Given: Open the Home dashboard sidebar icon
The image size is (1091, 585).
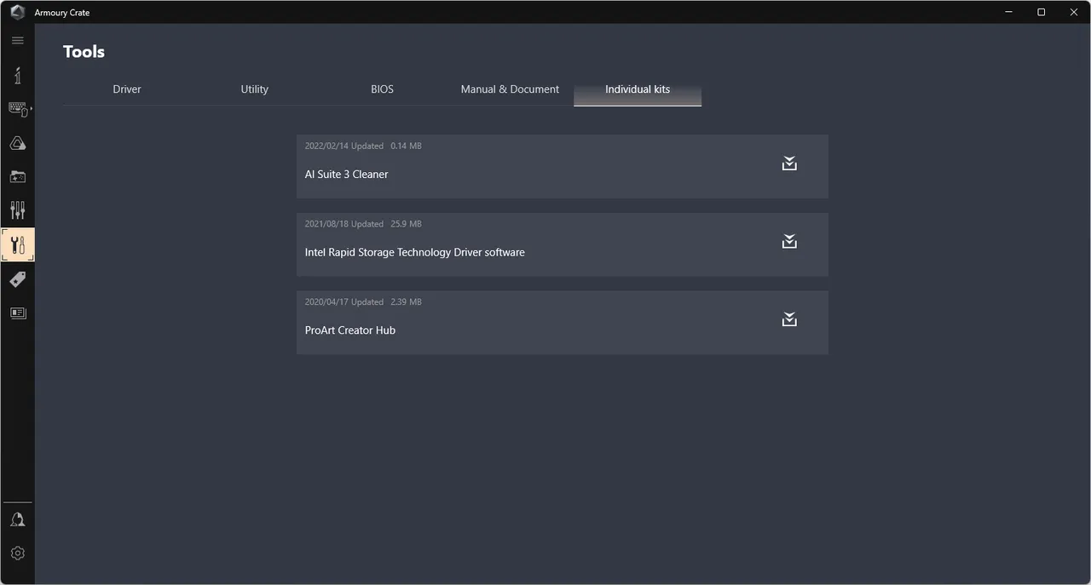Looking at the screenshot, I should tap(17, 75).
